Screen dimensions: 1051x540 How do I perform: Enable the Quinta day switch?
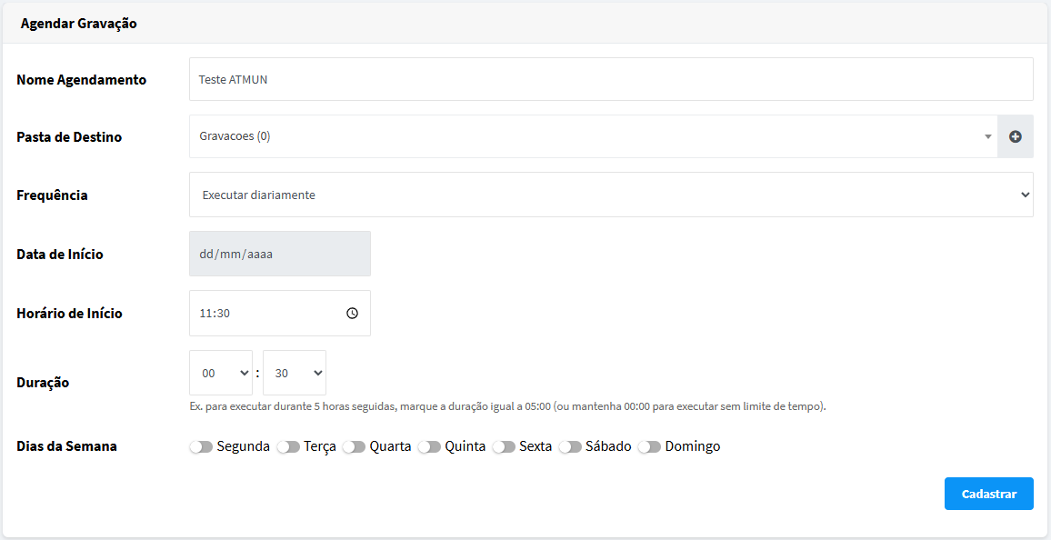pos(429,447)
